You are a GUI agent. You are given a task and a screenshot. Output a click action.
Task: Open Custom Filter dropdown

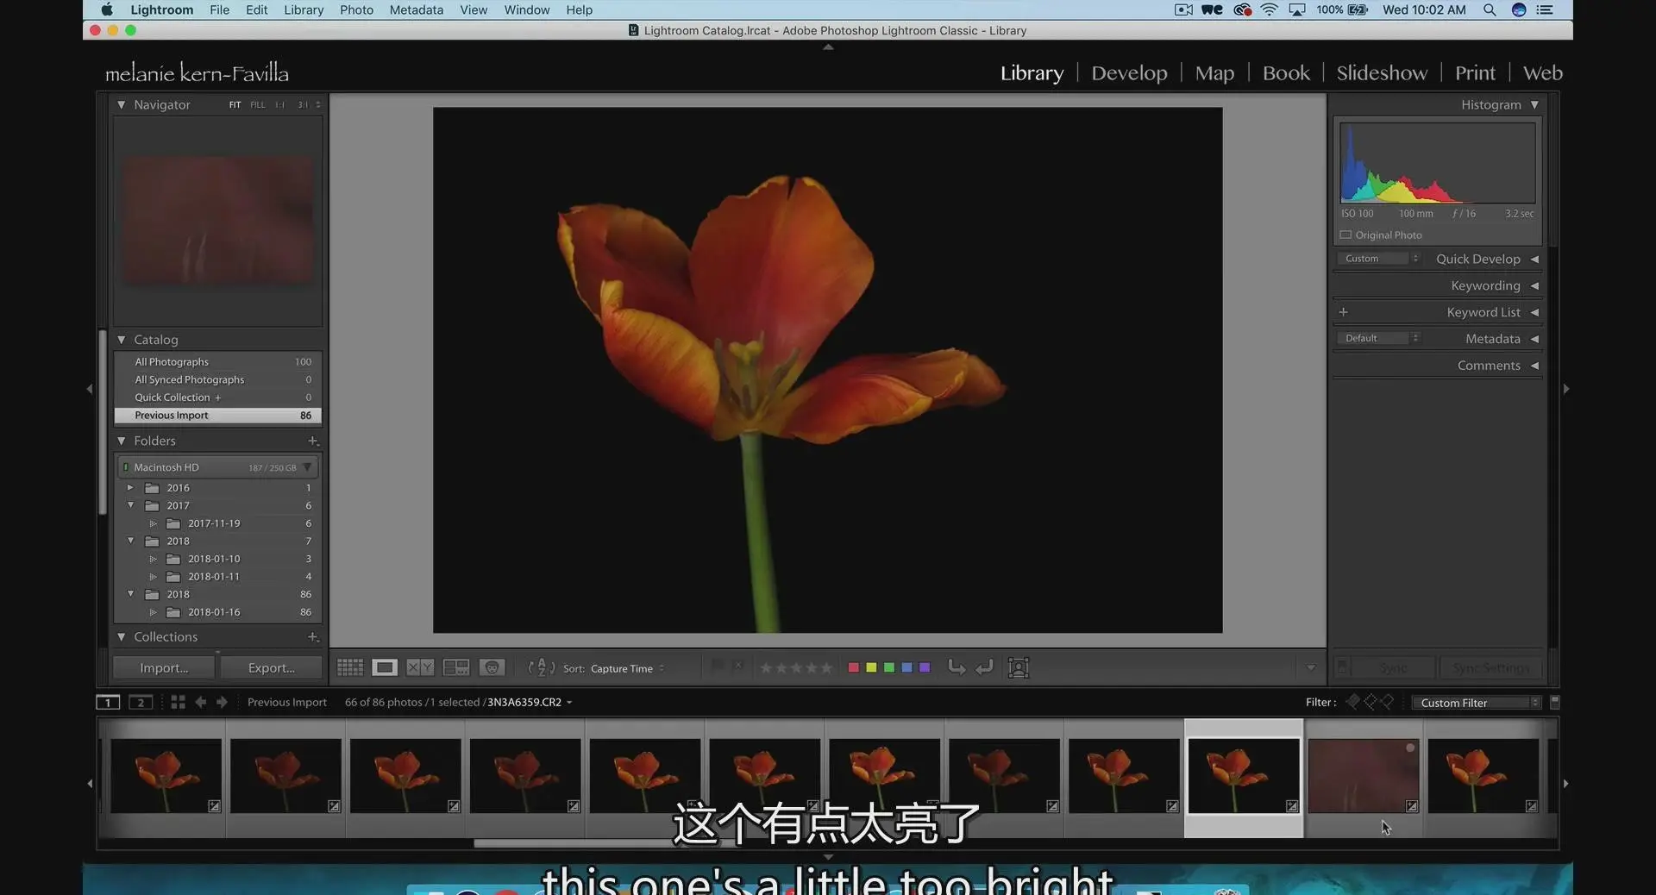tap(1477, 703)
